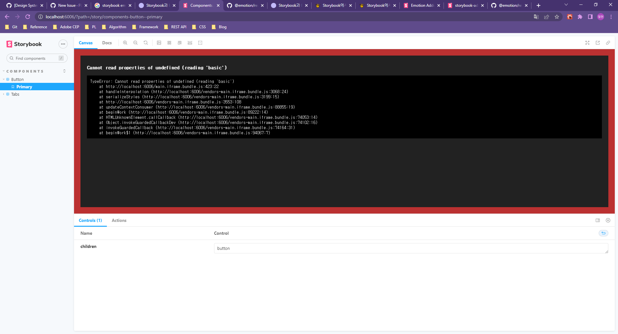Go full screen on the canvas

(x=587, y=42)
